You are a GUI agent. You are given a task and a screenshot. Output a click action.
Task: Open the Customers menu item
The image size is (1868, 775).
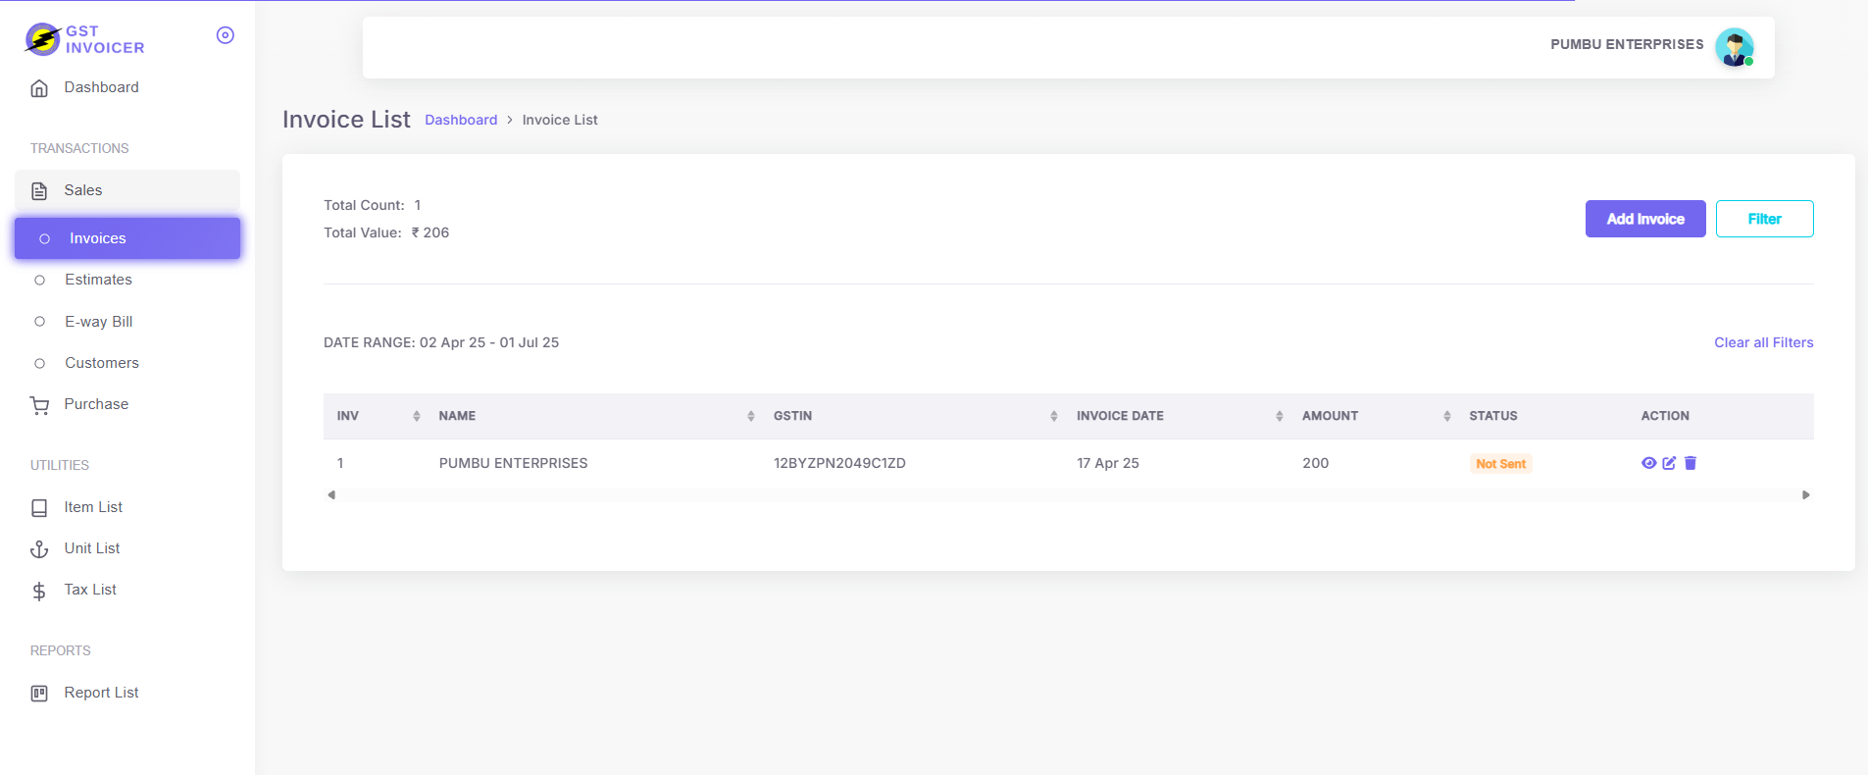tap(101, 363)
